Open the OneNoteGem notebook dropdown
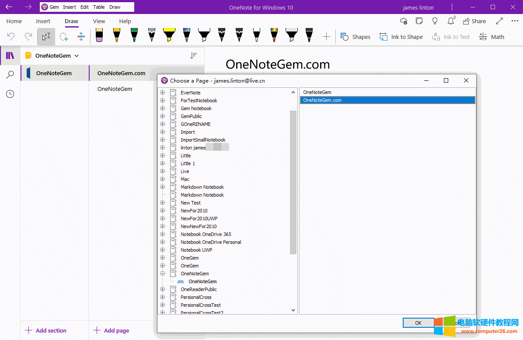 77,56
